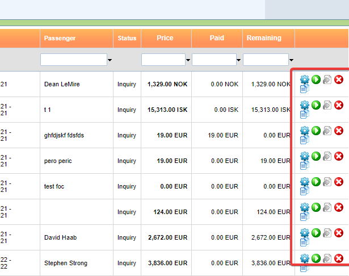Sort by Remaining column header
349x276 pixels.
pyautogui.click(x=264, y=38)
